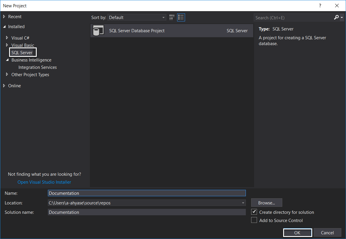Select the Installed category label
346x239 pixels.
coord(16,26)
